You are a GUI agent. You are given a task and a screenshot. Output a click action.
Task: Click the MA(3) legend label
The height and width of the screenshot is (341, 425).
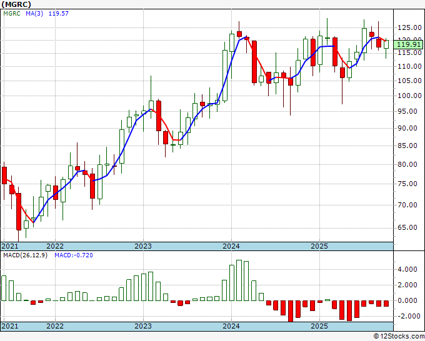coord(34,13)
